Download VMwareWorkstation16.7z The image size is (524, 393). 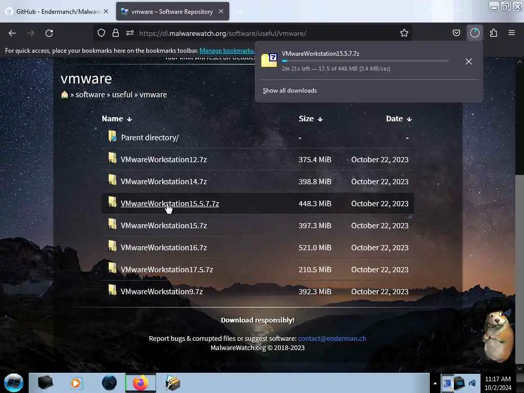point(164,248)
